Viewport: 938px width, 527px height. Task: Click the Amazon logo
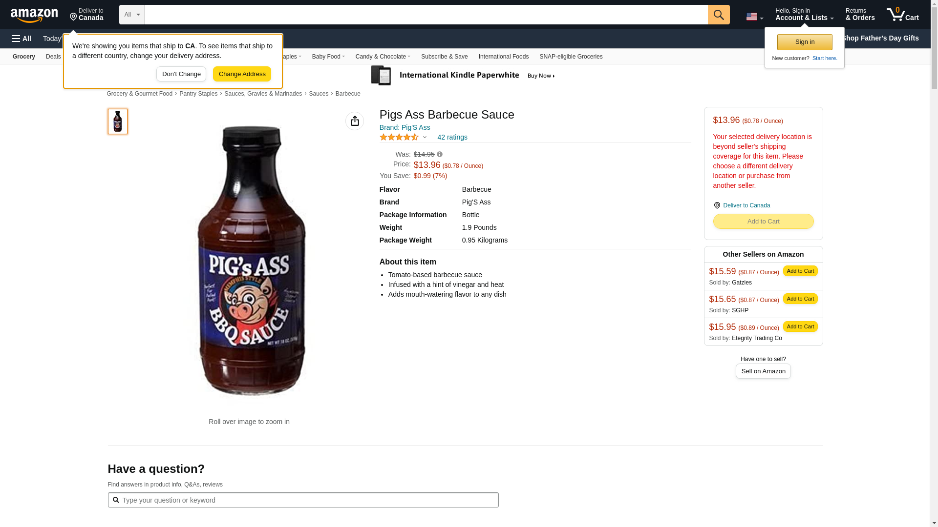click(x=34, y=15)
